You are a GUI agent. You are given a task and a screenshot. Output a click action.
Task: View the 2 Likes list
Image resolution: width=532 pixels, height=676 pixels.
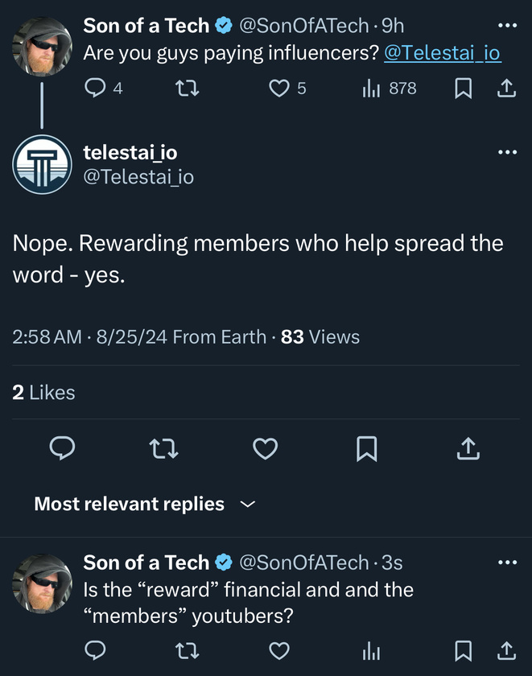click(43, 393)
